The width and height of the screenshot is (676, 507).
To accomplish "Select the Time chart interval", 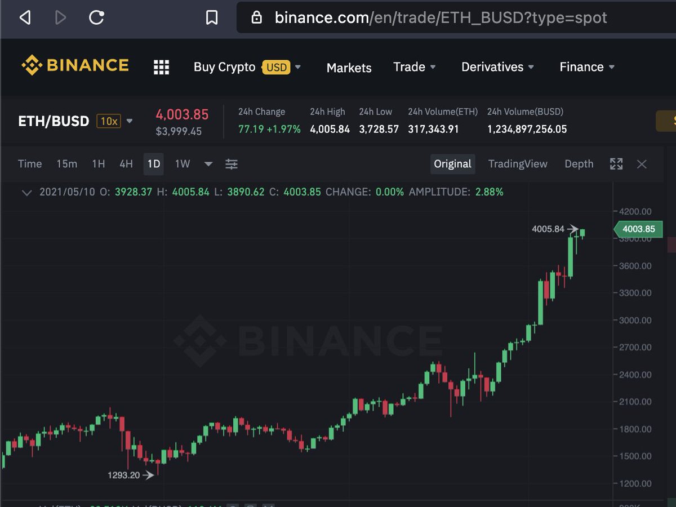I will [30, 164].
